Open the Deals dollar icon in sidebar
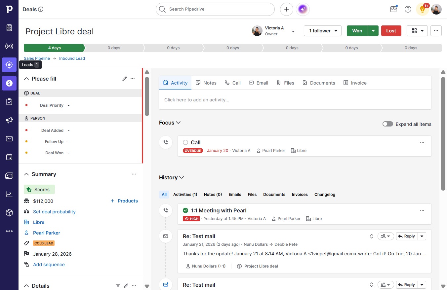The height and width of the screenshot is (290, 447). pyautogui.click(x=9, y=83)
